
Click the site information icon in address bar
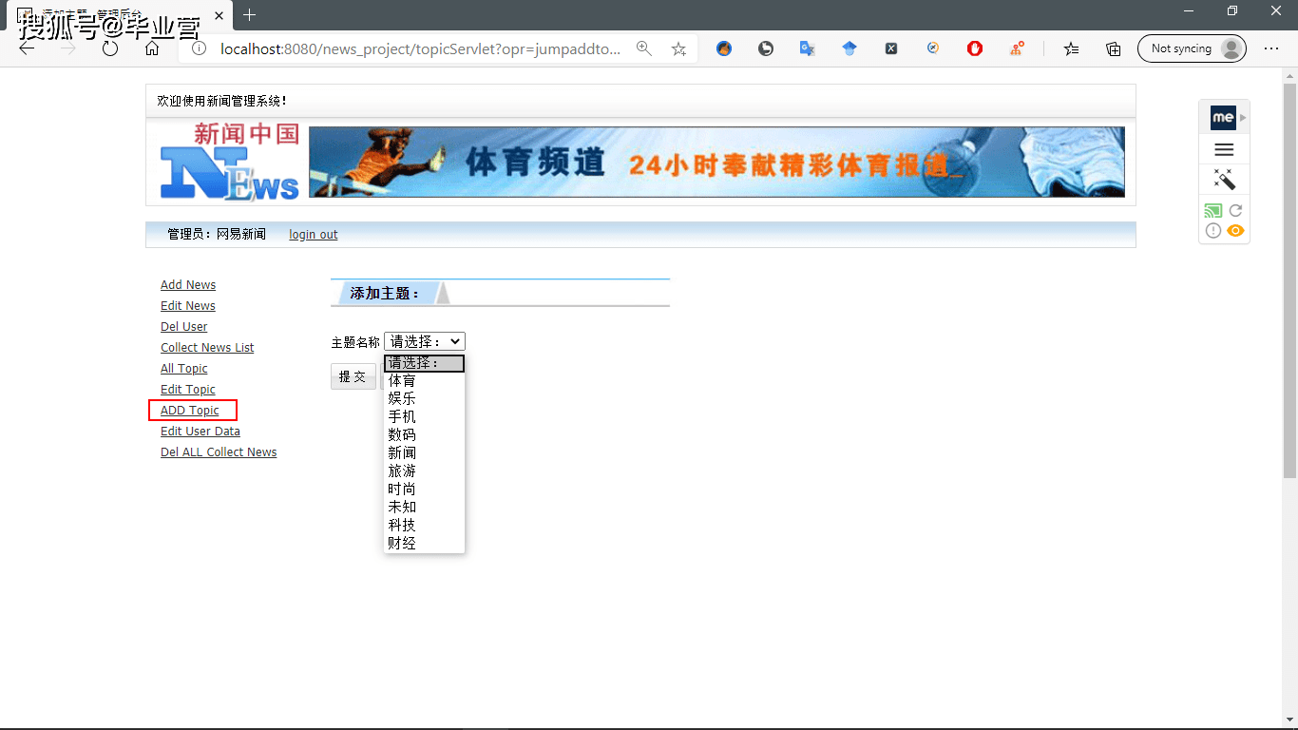pyautogui.click(x=199, y=48)
